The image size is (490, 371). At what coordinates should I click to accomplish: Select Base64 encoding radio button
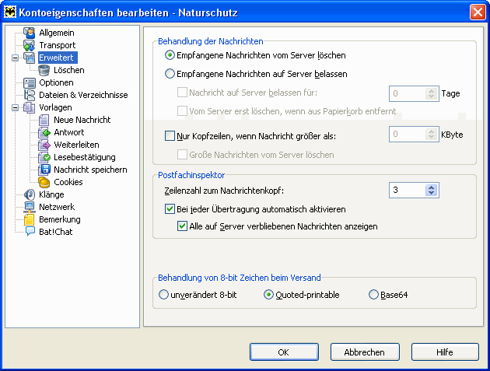tap(374, 295)
